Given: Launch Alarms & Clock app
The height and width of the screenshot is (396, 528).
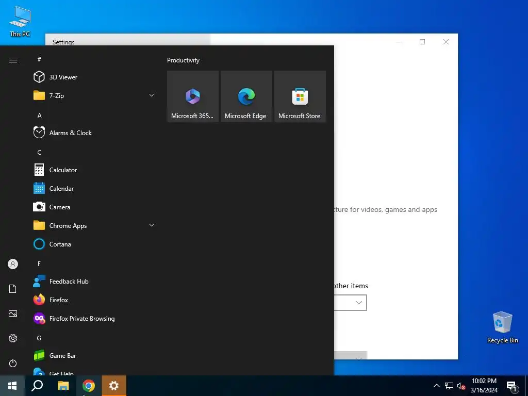Looking at the screenshot, I should pos(94,133).
